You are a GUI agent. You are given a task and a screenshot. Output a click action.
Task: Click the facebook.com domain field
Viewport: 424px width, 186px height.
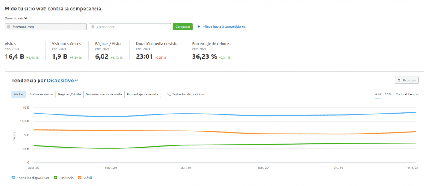(x=46, y=27)
